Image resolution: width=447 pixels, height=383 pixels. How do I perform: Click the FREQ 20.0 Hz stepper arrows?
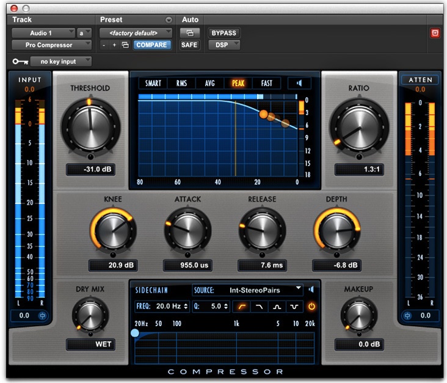point(186,307)
